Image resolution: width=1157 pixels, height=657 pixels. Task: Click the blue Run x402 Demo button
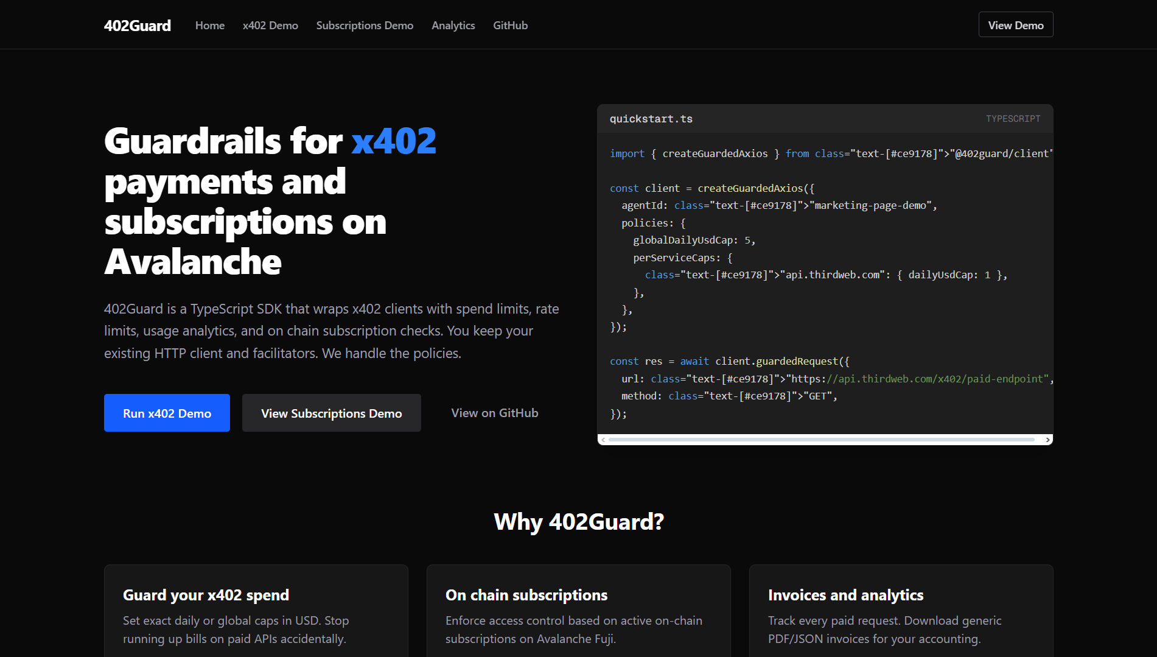167,413
